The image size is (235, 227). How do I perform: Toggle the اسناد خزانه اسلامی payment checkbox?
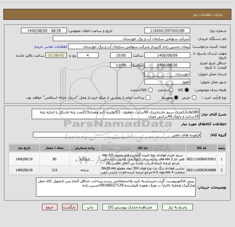click(x=148, y=98)
